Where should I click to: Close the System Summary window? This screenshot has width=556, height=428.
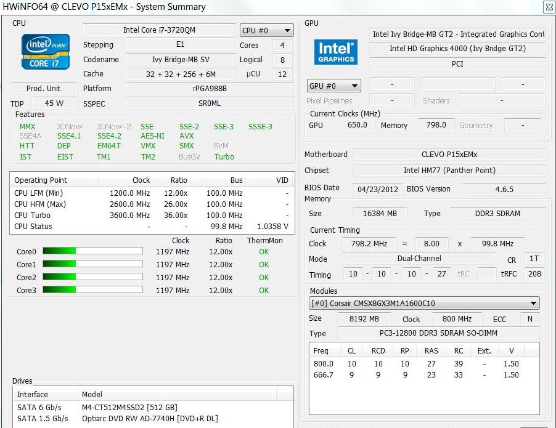[548, 7]
